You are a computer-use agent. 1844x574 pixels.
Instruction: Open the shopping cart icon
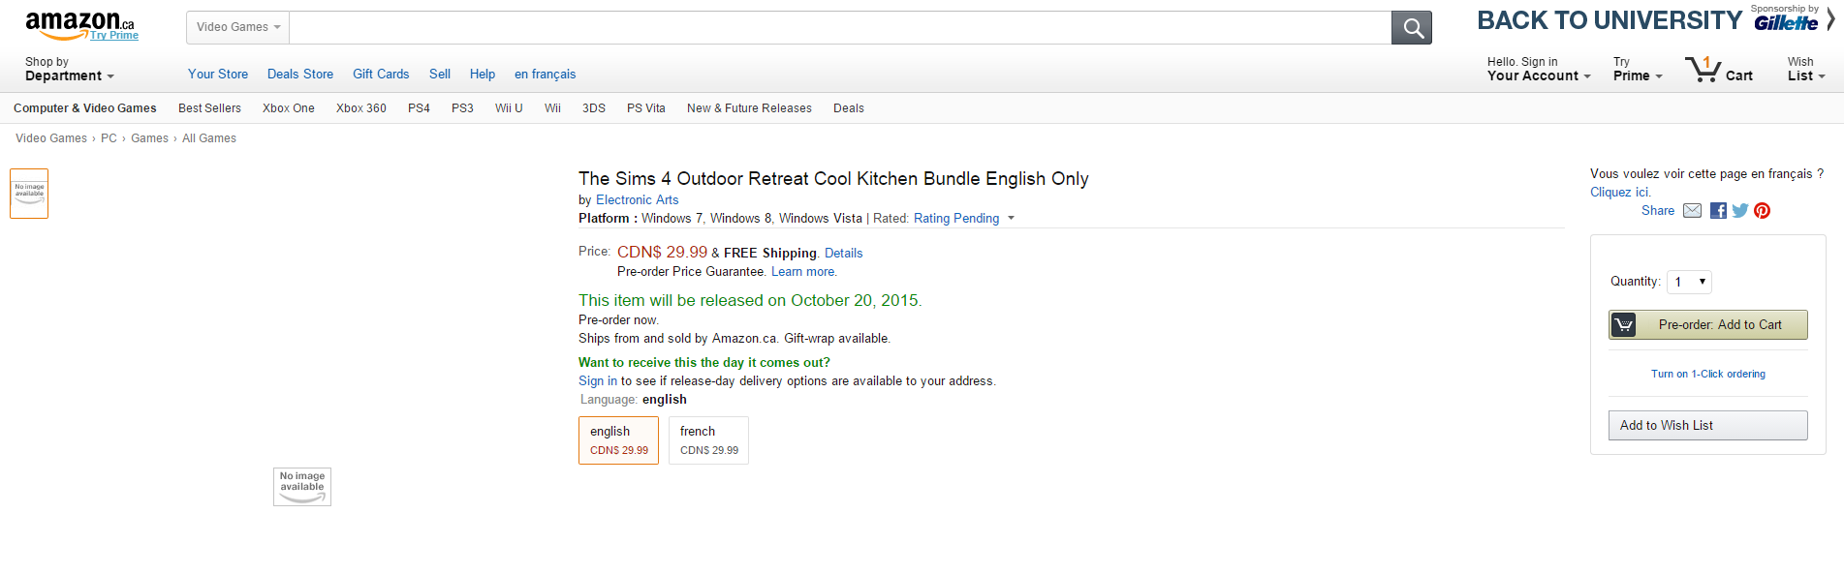coord(1703,70)
